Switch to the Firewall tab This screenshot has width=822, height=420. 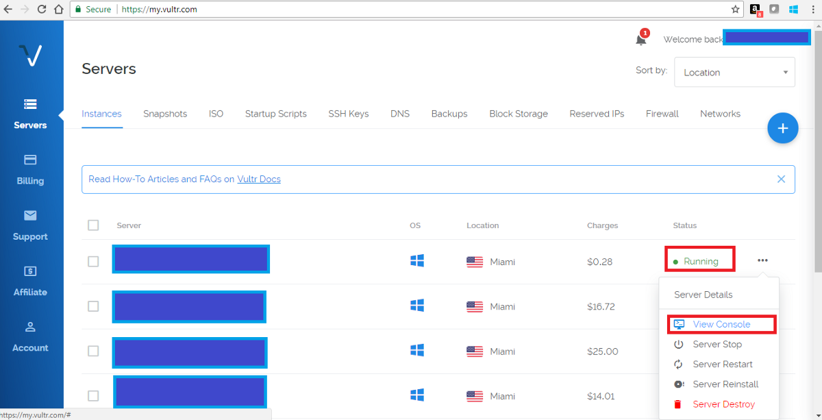tap(662, 114)
